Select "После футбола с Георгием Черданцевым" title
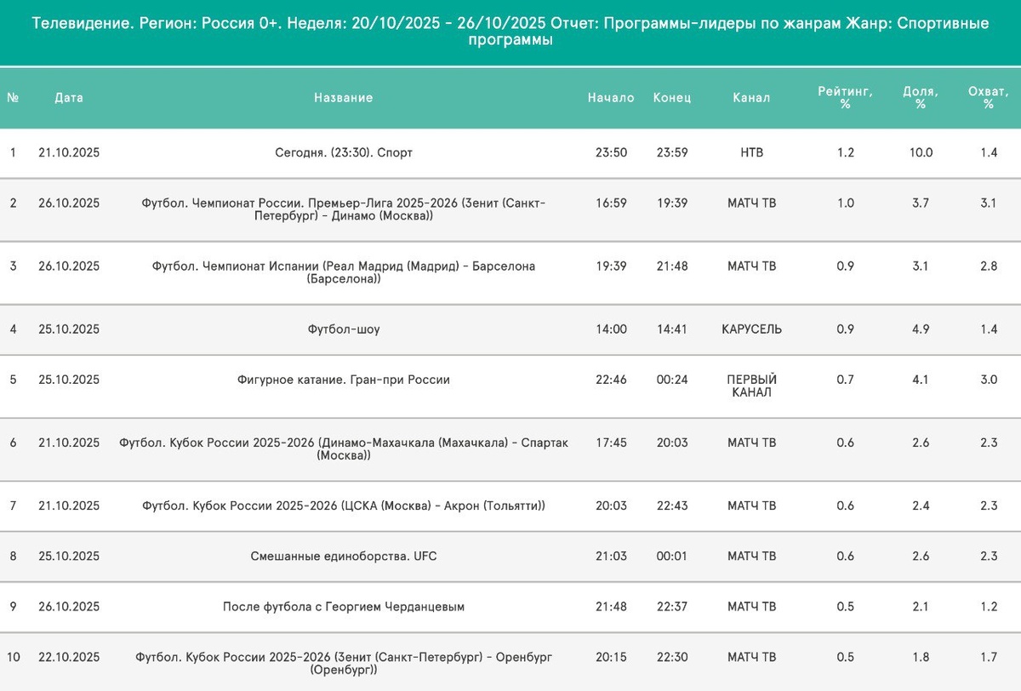 click(344, 608)
